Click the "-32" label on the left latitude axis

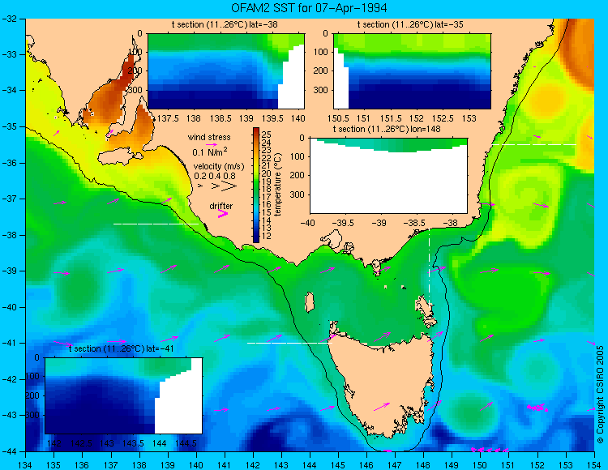point(9,19)
